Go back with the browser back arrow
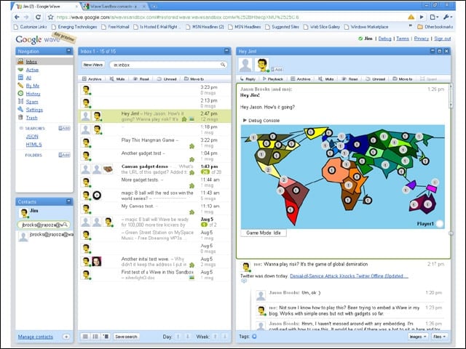 click(x=17, y=17)
